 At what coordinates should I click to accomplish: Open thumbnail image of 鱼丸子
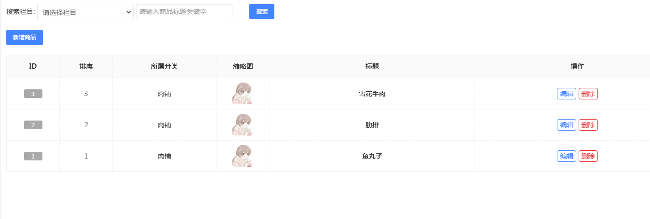pyautogui.click(x=242, y=156)
